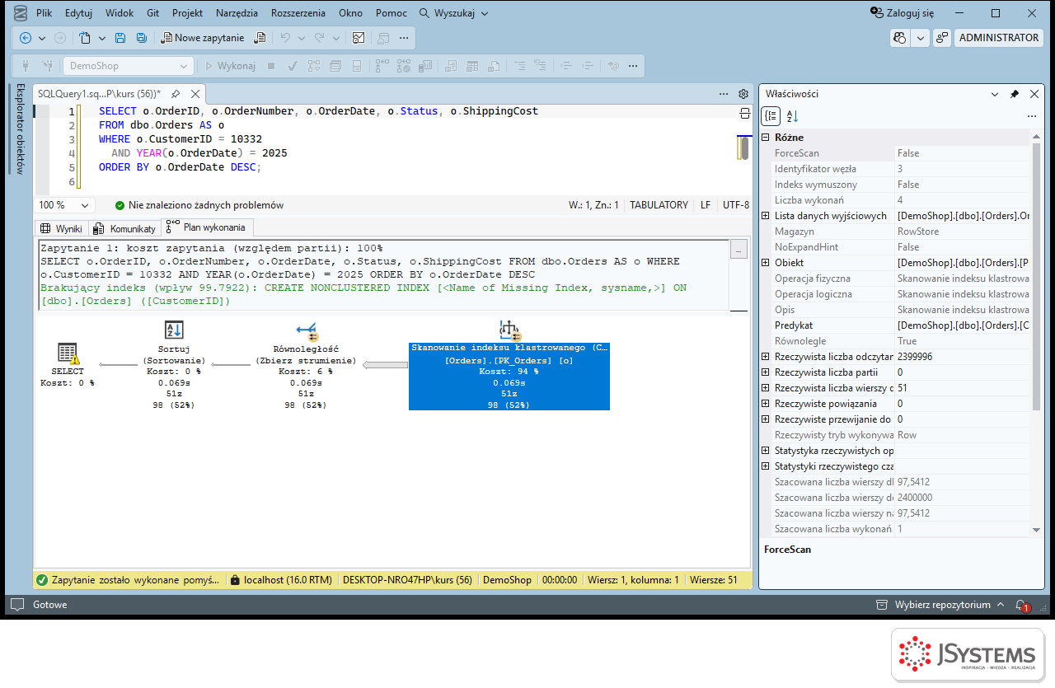
Task: Switch to the Wyniki tab
Action: (61, 228)
